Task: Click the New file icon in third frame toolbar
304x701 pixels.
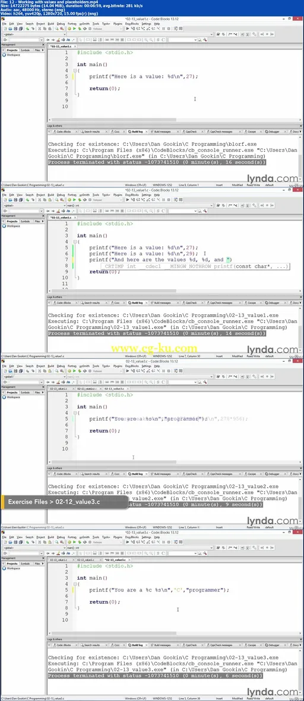Action: point(4,371)
